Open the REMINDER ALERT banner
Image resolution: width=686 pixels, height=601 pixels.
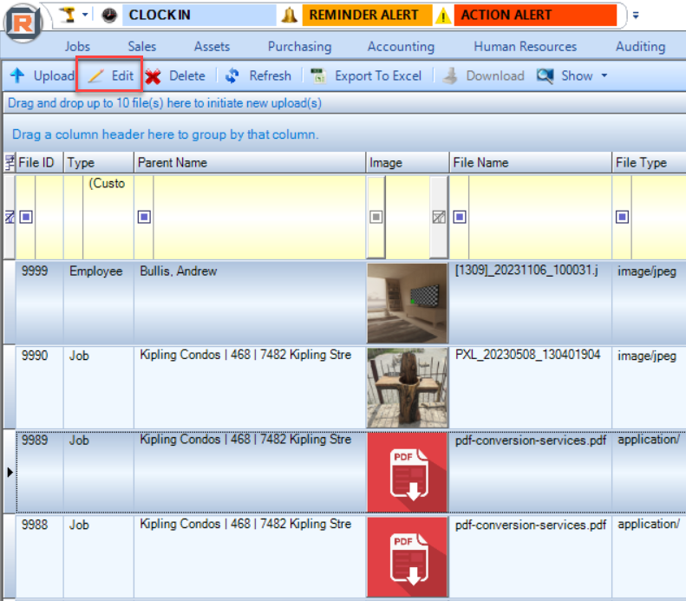point(367,16)
